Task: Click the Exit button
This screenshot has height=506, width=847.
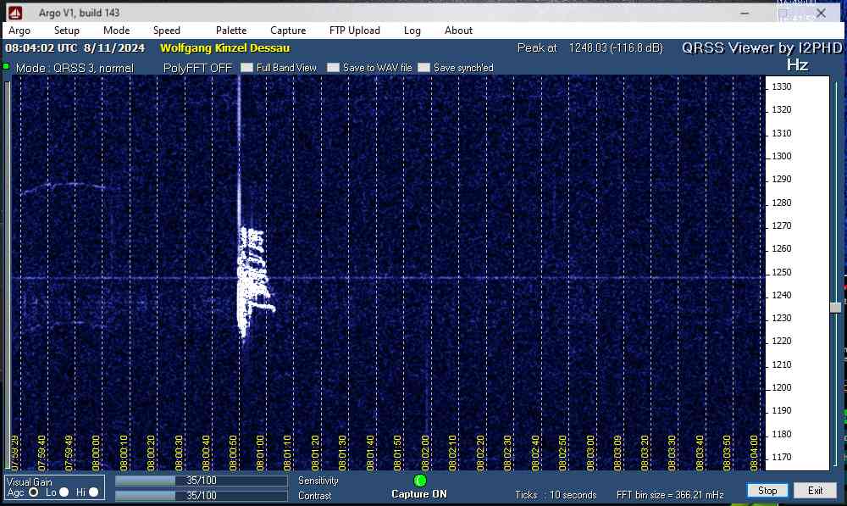Action: (815, 491)
